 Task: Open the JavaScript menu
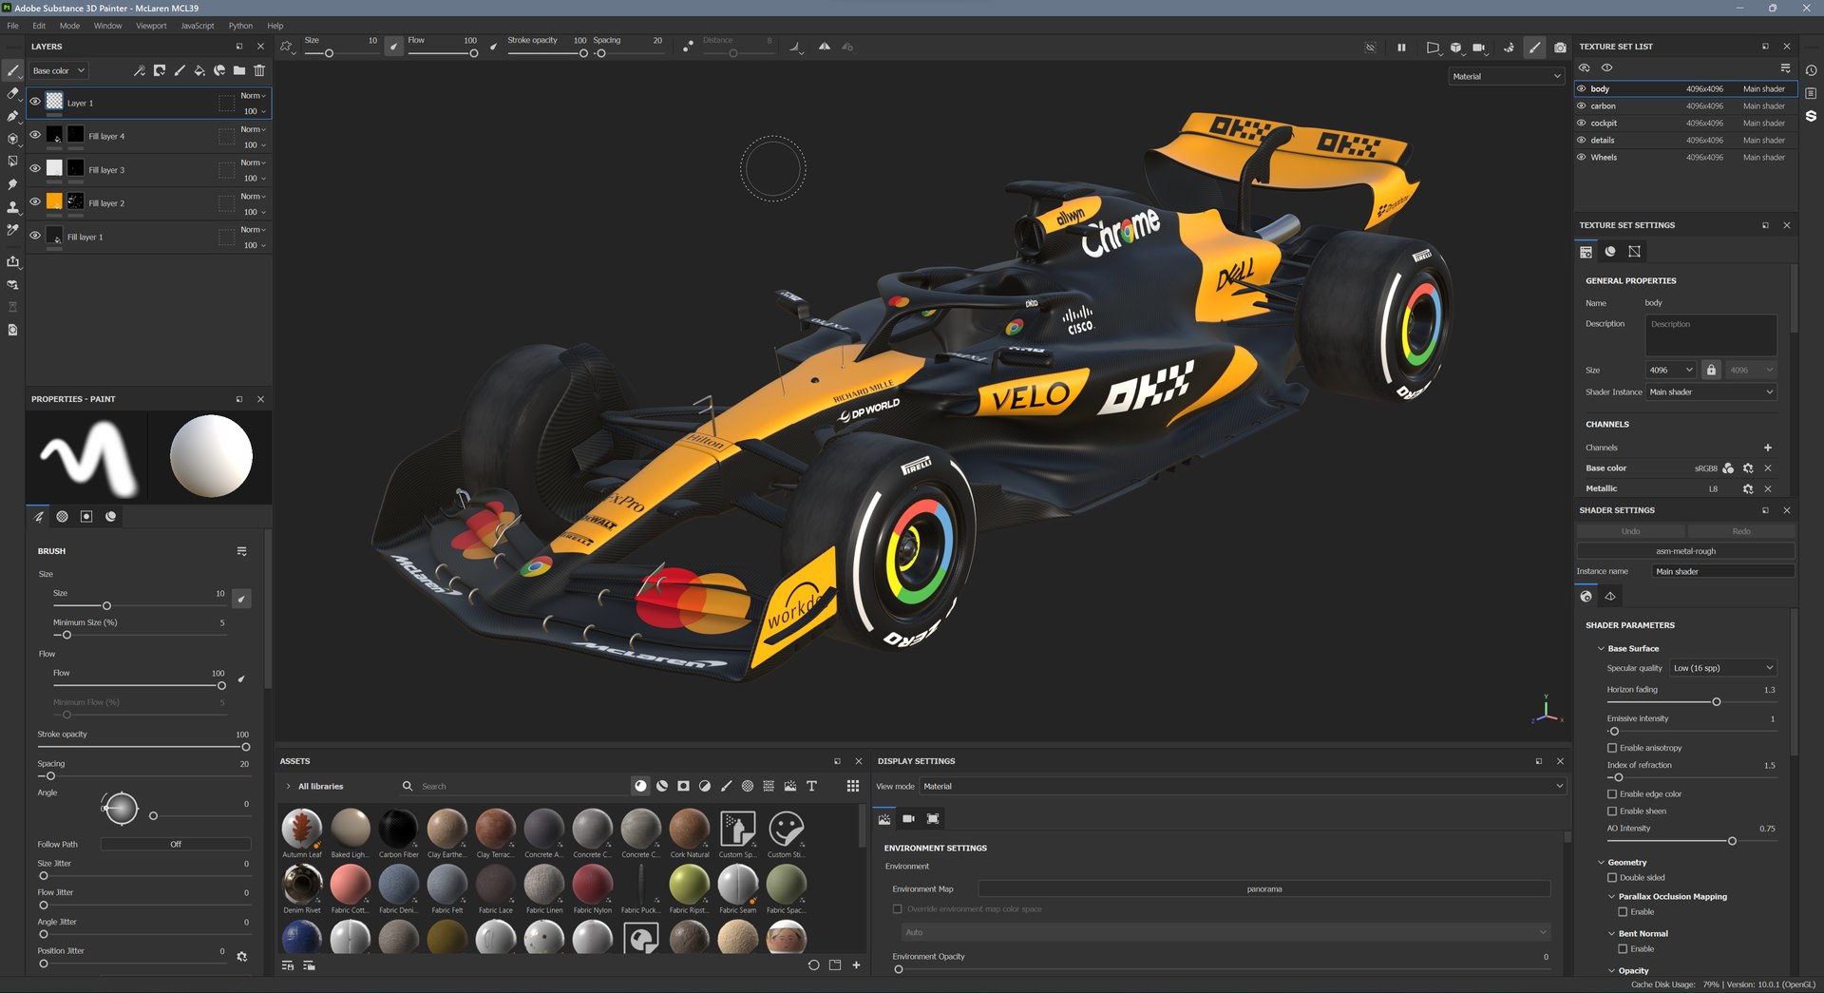coord(198,26)
